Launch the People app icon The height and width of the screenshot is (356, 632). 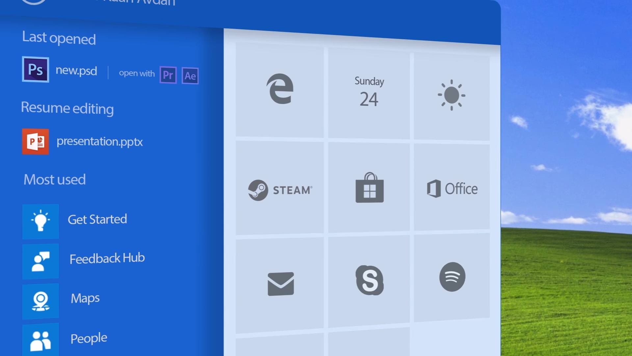[x=40, y=339]
